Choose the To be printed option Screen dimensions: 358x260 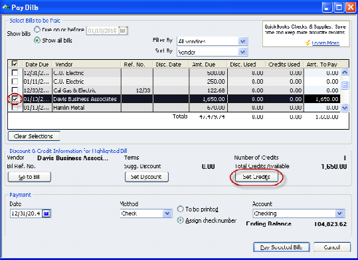pyautogui.click(x=181, y=209)
